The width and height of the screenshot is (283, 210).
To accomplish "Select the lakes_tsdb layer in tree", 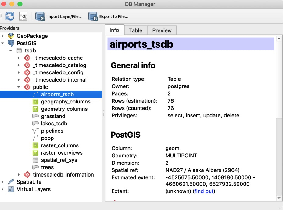I will 54,124.
